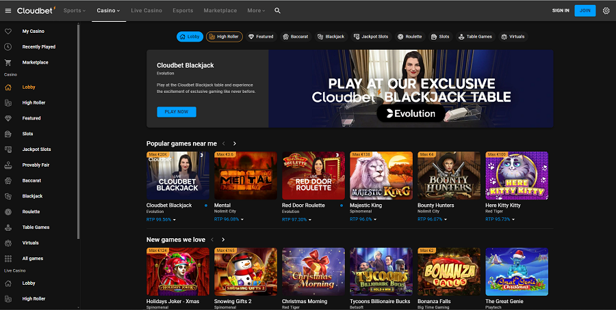Click the JOIN button
Image resolution: width=616 pixels, height=310 pixels.
coord(585,10)
